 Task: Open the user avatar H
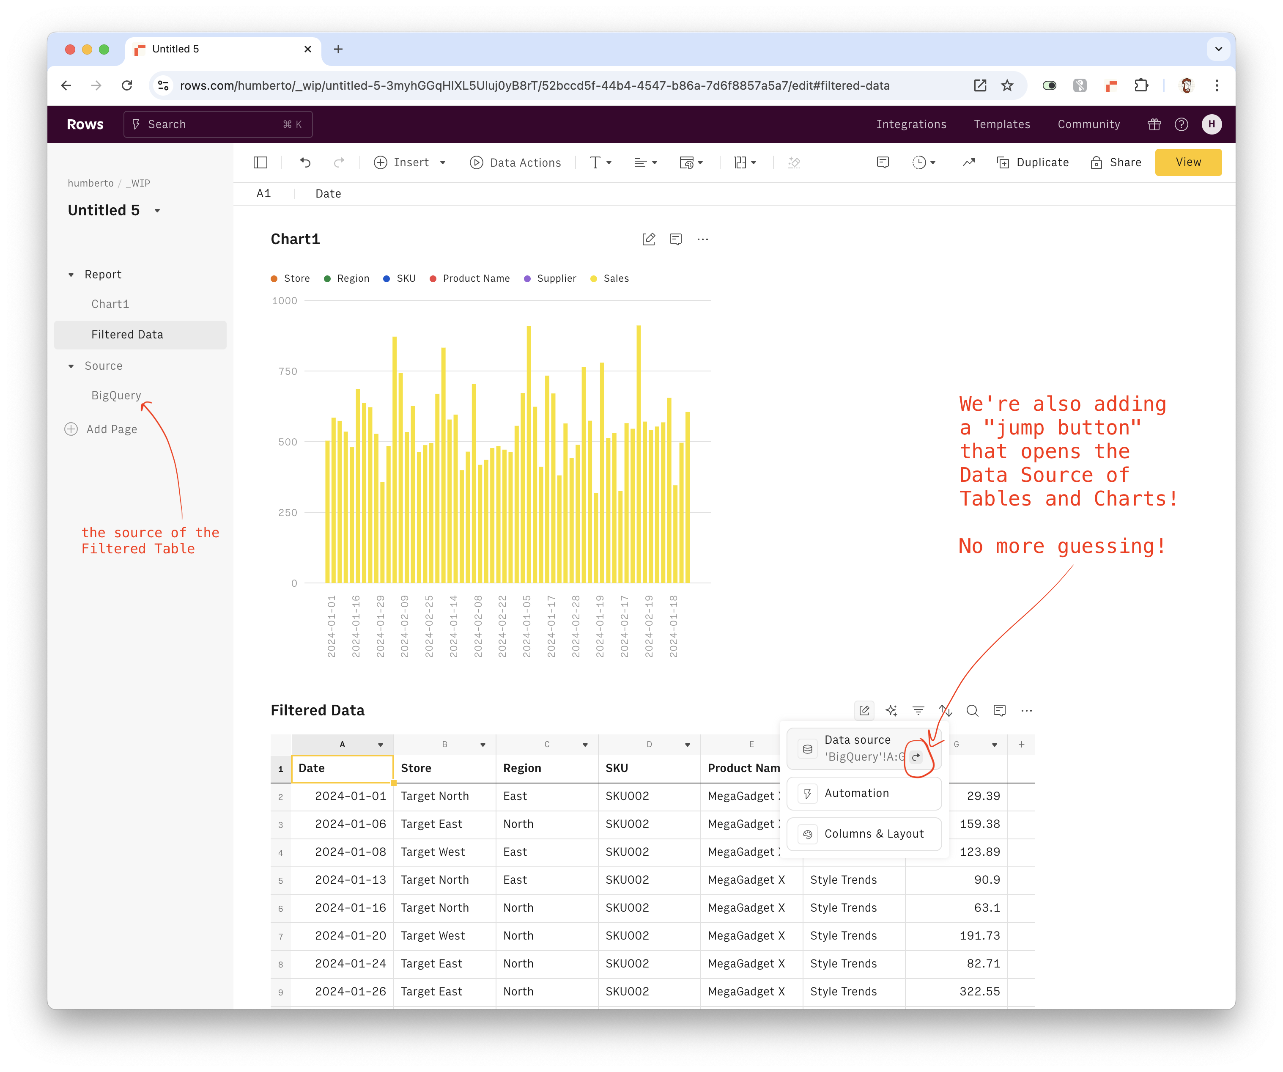[1212, 124]
